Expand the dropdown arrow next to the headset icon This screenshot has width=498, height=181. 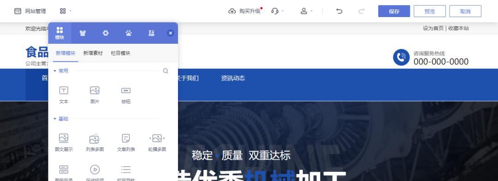tap(283, 11)
